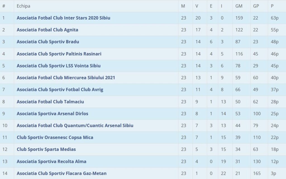Open Asociatia Sportiva Arsenal Dirlos team page

pos(52,114)
